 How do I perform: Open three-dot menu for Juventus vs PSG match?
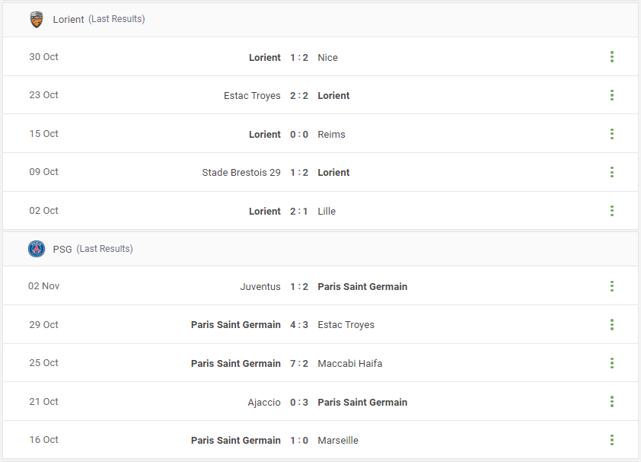pos(611,286)
